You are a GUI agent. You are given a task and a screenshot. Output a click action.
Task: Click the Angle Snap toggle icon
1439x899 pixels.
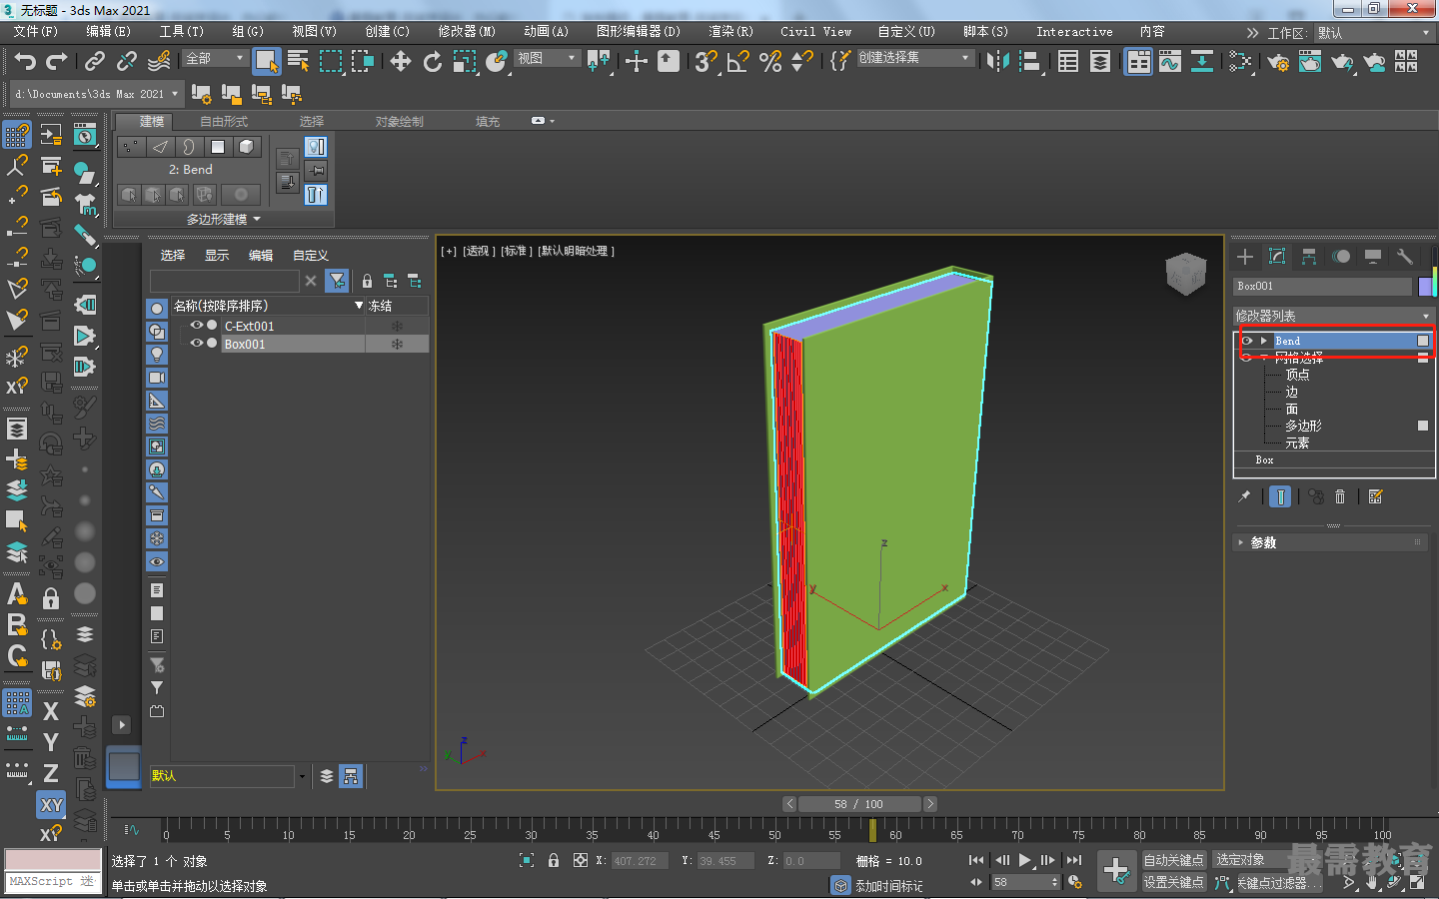738,61
